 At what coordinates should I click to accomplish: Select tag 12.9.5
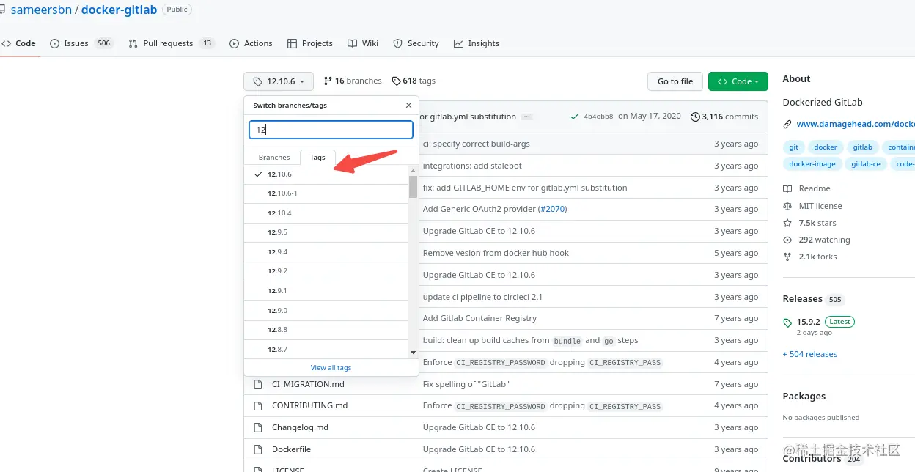pyautogui.click(x=327, y=232)
